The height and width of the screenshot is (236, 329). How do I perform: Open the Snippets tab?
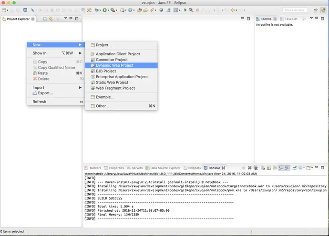coord(192,168)
